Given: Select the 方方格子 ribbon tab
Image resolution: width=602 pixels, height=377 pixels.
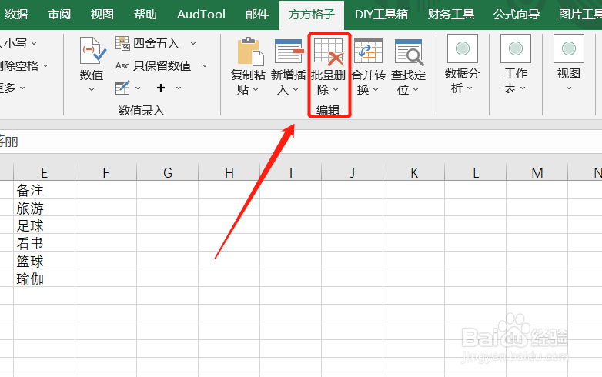Looking at the screenshot, I should click(311, 15).
